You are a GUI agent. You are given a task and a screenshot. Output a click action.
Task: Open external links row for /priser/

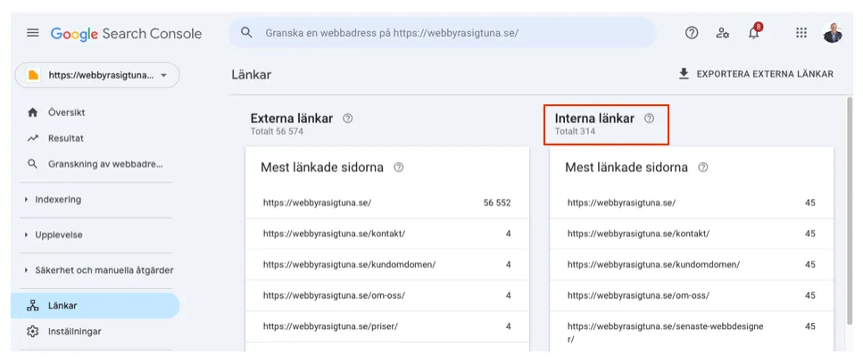pyautogui.click(x=387, y=326)
